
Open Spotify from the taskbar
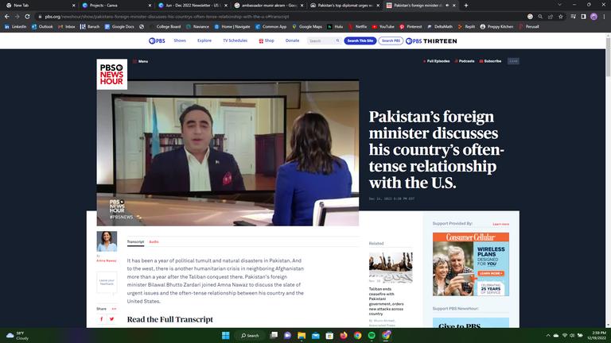(x=372, y=335)
